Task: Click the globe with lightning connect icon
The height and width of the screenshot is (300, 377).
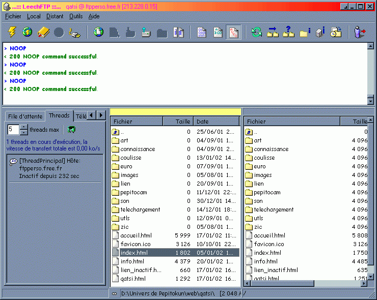Action: [28, 32]
